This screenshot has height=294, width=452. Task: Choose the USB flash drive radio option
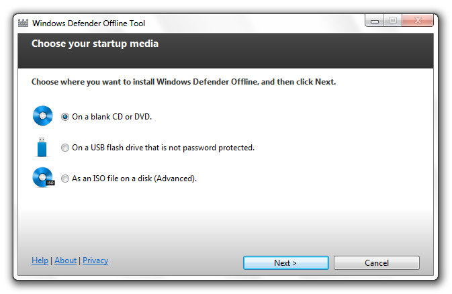tap(65, 148)
